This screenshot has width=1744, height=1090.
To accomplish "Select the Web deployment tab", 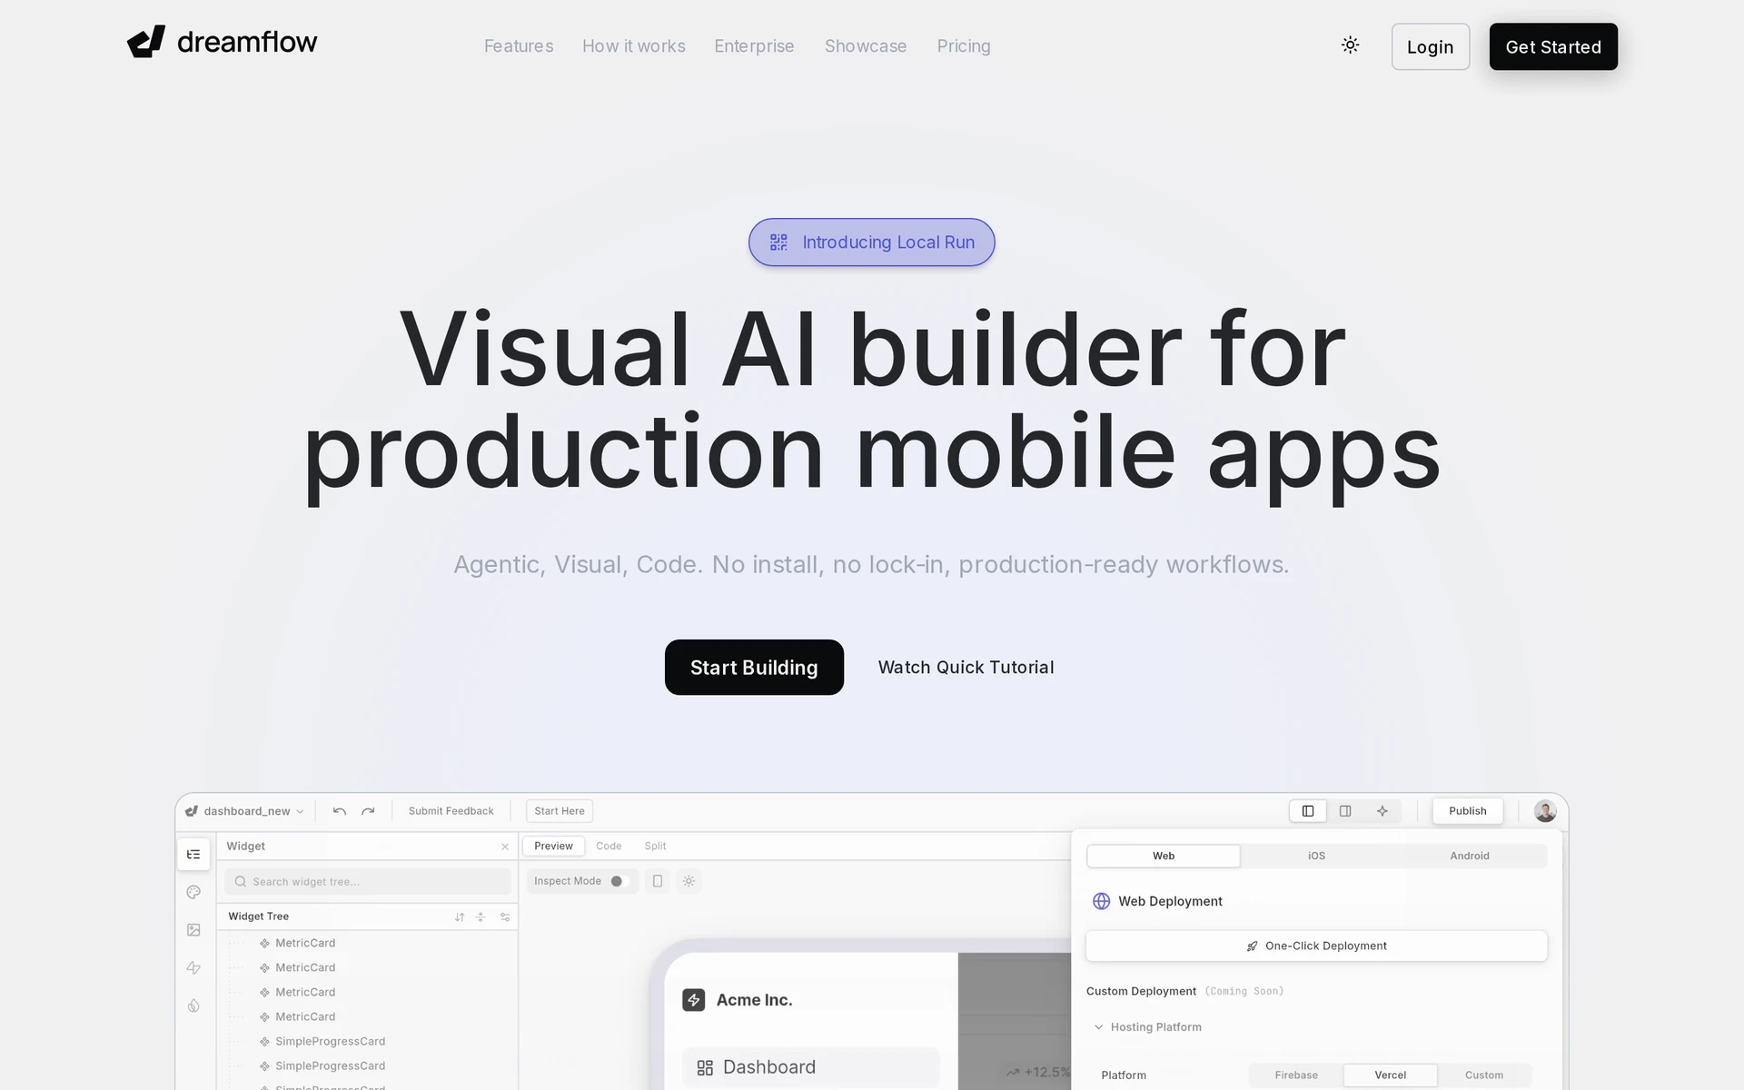I will [1164, 856].
